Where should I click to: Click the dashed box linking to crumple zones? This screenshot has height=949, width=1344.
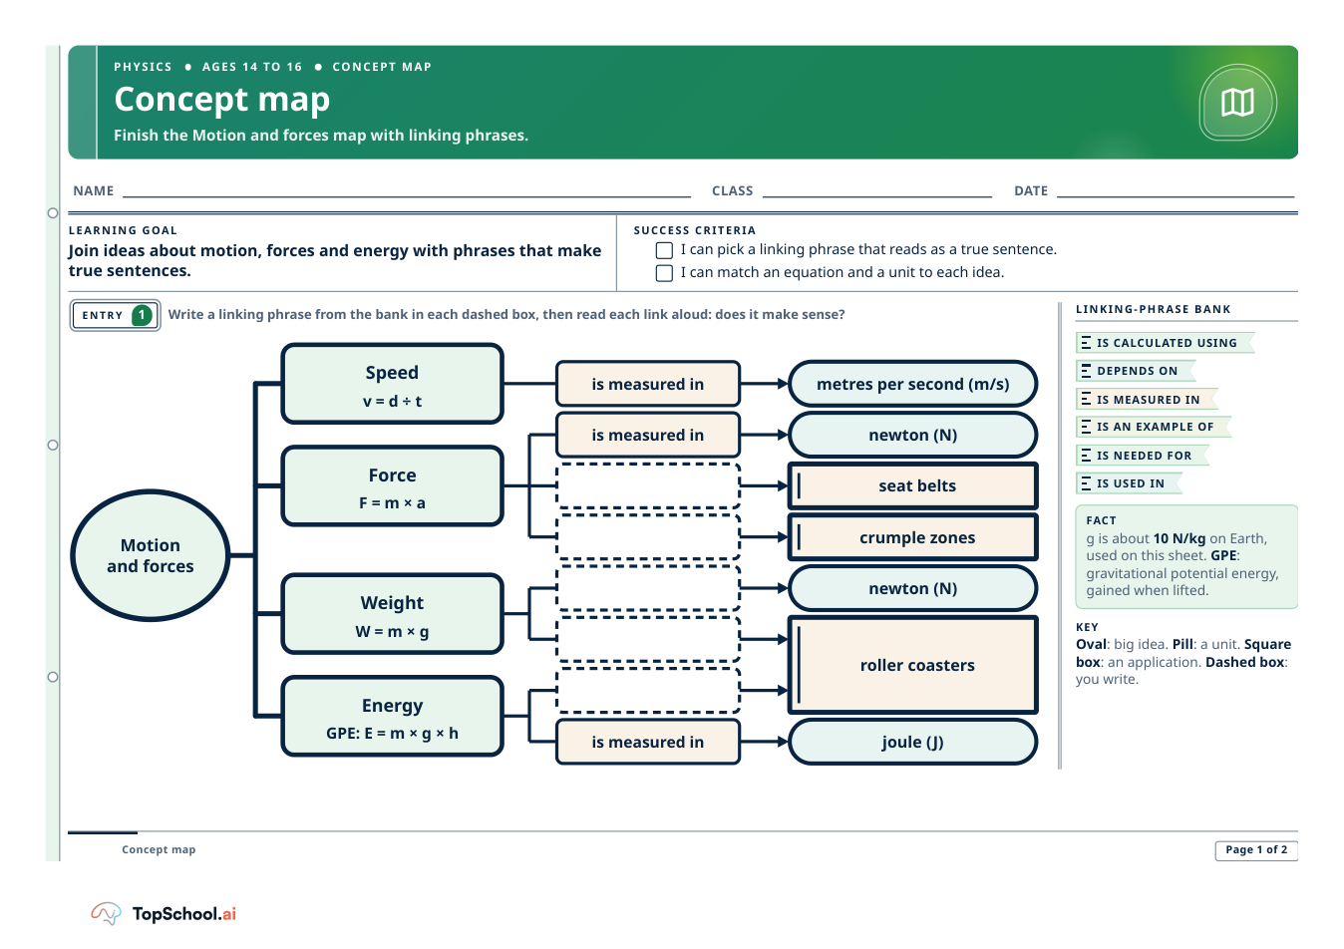pos(648,537)
